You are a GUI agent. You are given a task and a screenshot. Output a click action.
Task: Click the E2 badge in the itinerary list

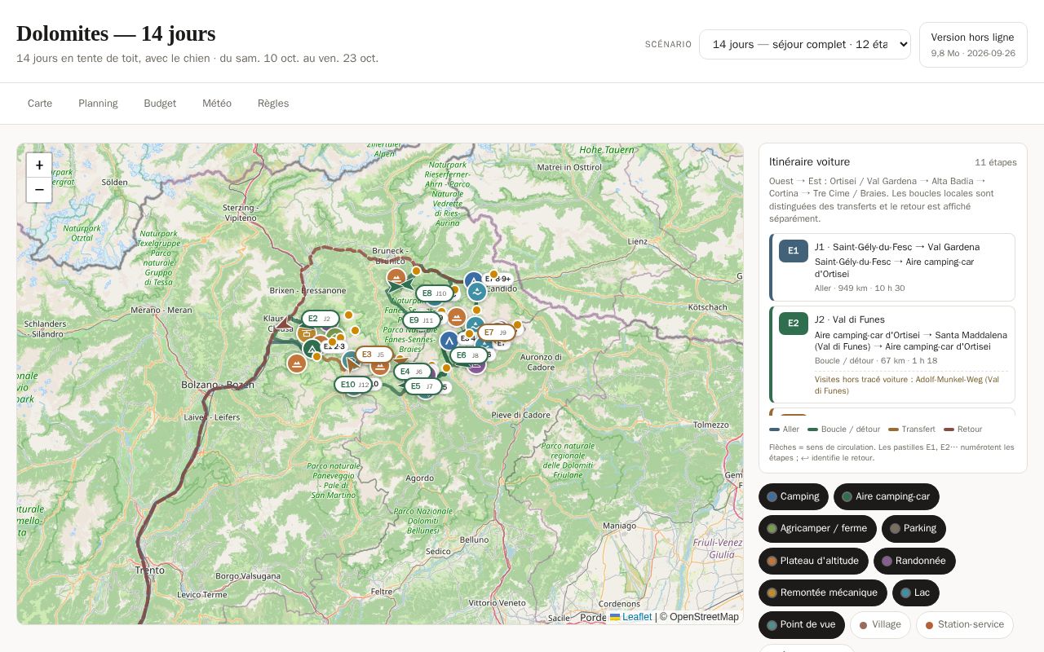tap(793, 324)
